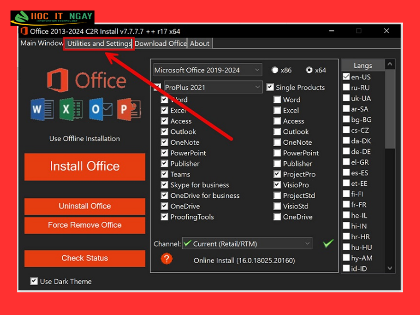
Task: Uncheck VisioPro under Single Products
Action: point(277,185)
